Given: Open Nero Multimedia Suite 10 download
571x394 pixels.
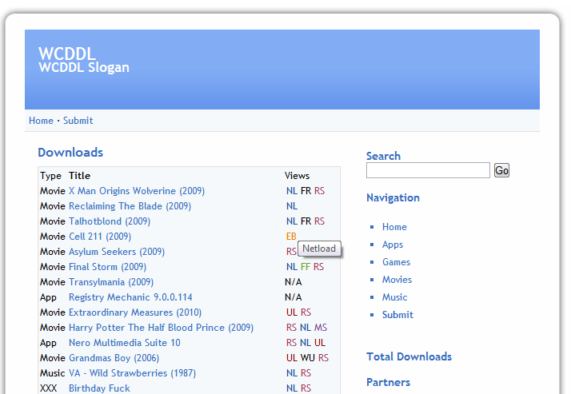Looking at the screenshot, I should click(x=125, y=343).
